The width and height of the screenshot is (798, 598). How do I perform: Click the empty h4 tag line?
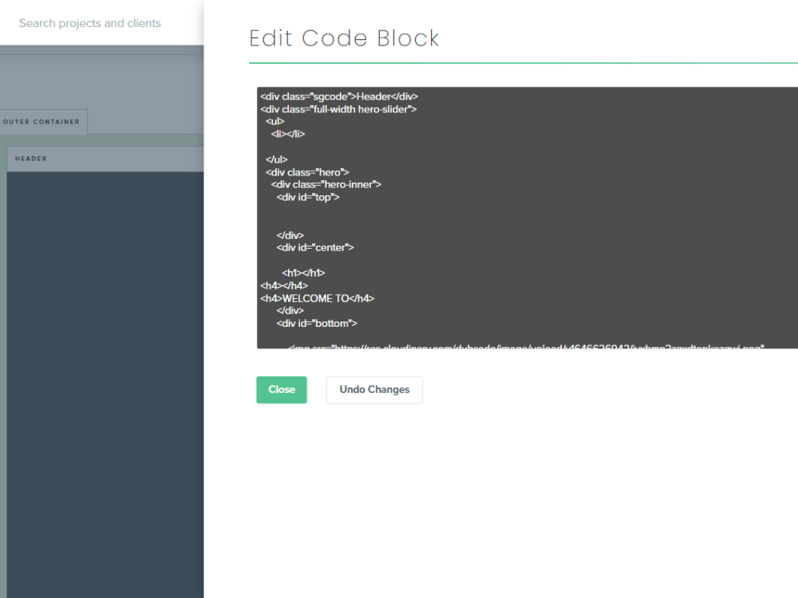(x=283, y=285)
